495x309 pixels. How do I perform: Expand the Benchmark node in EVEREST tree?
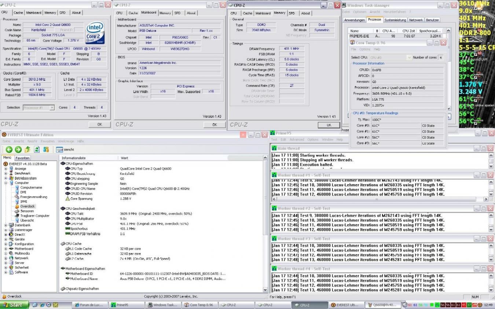click(x=6, y=174)
